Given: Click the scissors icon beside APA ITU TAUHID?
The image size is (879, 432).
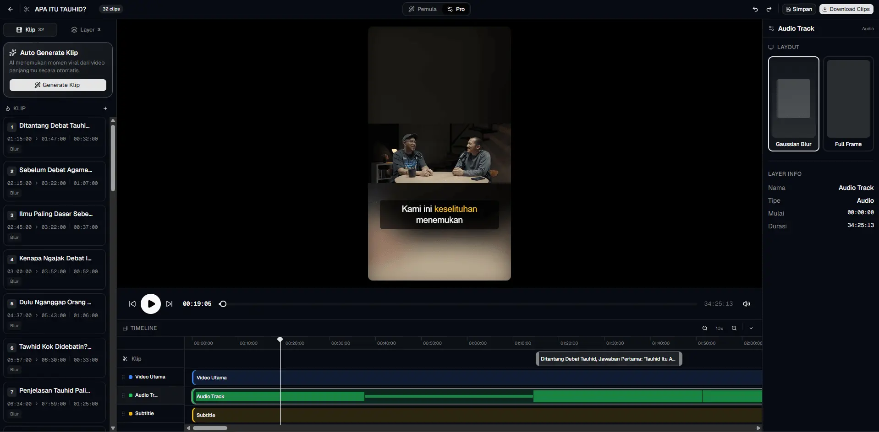Looking at the screenshot, I should pos(27,9).
